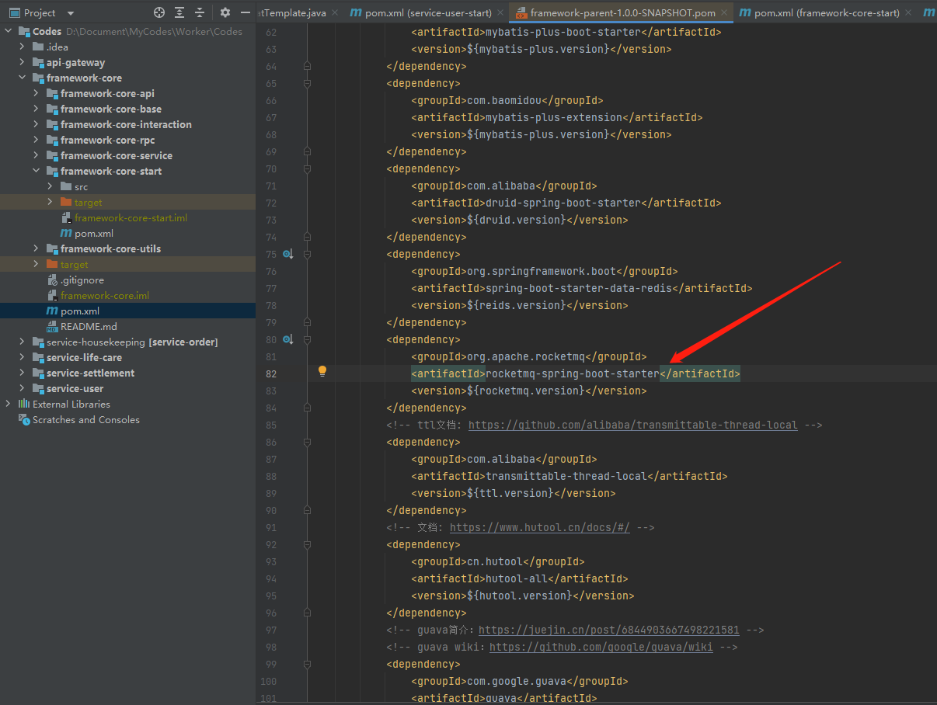Select Scratches and Consoles
Viewport: 937px width, 705px height.
point(86,420)
